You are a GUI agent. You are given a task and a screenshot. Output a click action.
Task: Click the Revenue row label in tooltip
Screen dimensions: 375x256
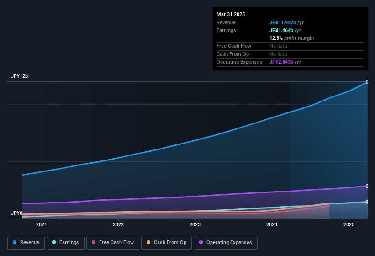click(x=226, y=22)
